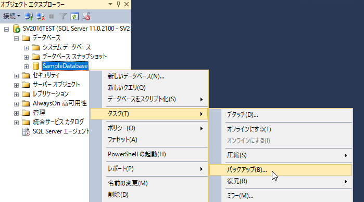The image size is (364, 202).
Task: Select セキュリティ tree item
Action: [x=46, y=75]
